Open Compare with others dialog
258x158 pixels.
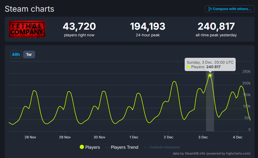pos(230,9)
